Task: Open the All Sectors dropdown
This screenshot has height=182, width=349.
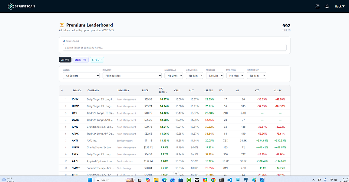Action: [x=81, y=76]
